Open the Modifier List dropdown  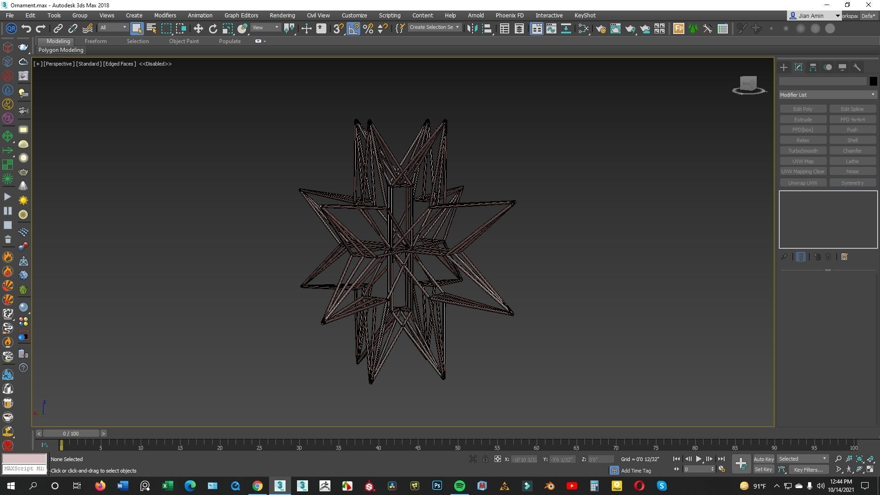click(828, 95)
